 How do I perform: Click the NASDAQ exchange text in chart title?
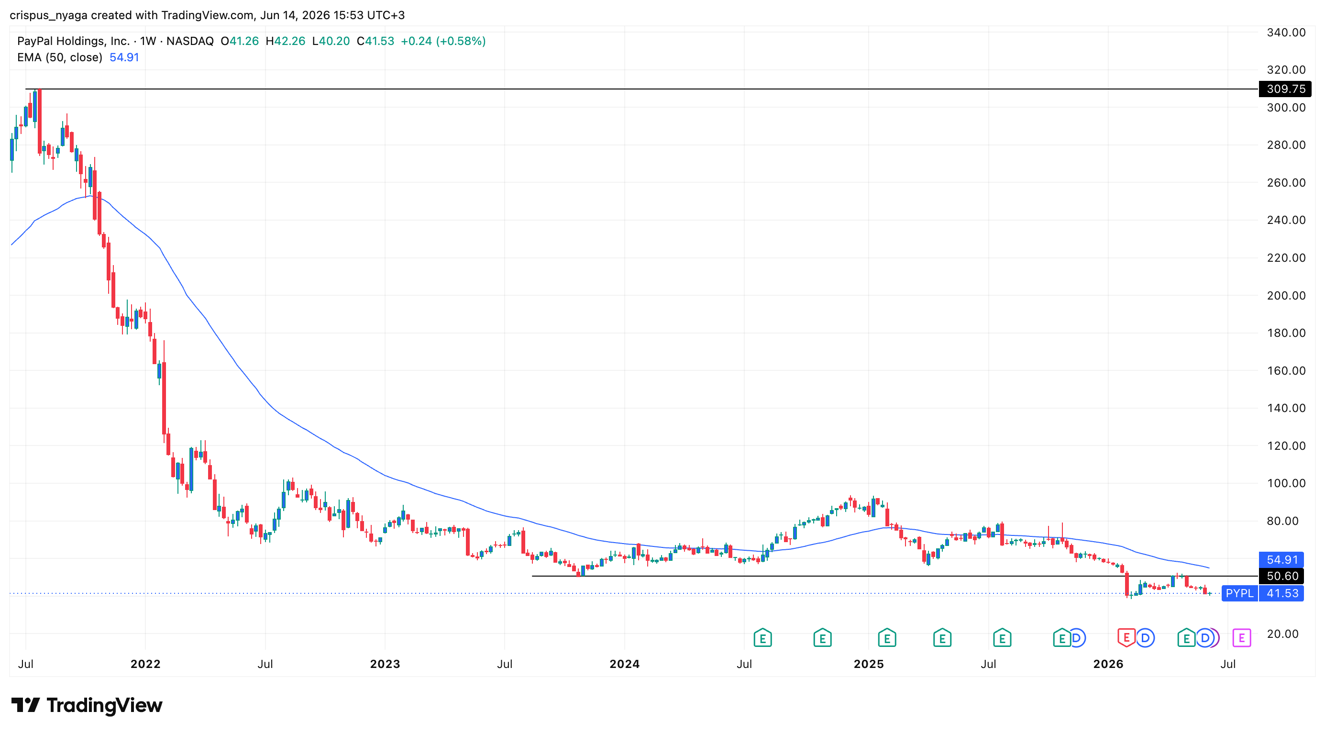tap(190, 41)
